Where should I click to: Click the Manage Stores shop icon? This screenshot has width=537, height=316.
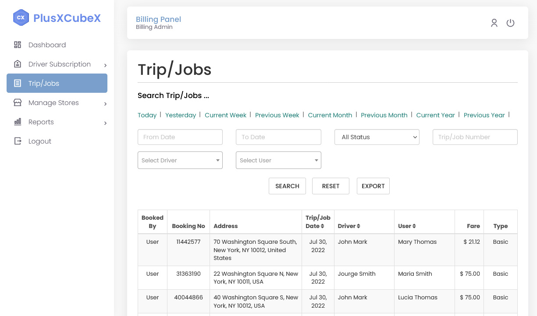click(x=18, y=102)
